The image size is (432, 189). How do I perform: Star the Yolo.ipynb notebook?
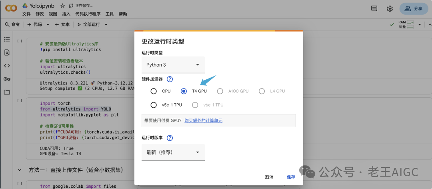(x=63, y=6)
